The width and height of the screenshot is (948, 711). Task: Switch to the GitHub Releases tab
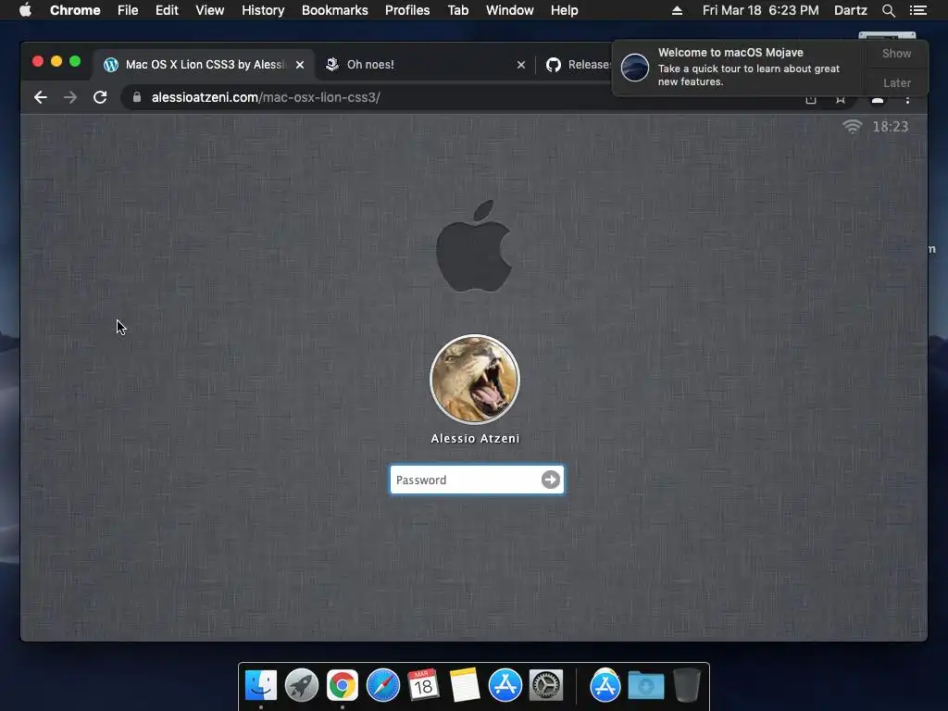coord(578,65)
